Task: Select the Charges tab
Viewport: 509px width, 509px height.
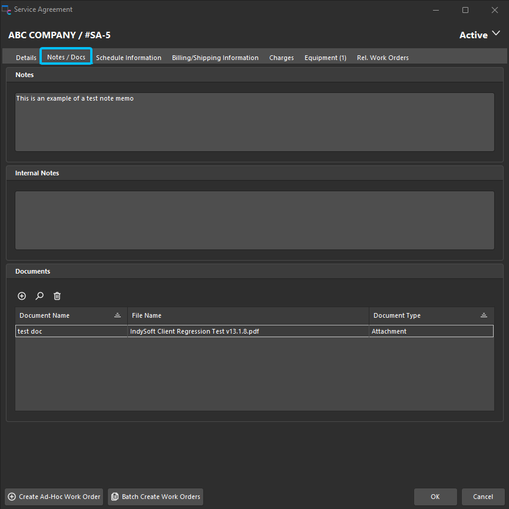Action: (x=282, y=58)
